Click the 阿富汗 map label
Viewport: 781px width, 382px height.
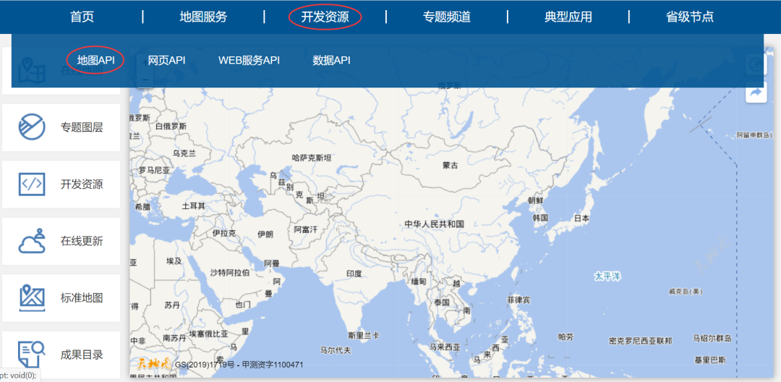(x=305, y=229)
